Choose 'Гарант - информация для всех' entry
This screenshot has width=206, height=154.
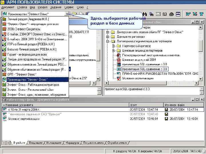[35, 54]
